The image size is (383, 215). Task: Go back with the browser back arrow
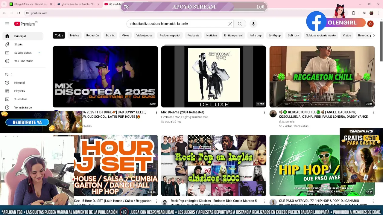[x=4, y=13]
